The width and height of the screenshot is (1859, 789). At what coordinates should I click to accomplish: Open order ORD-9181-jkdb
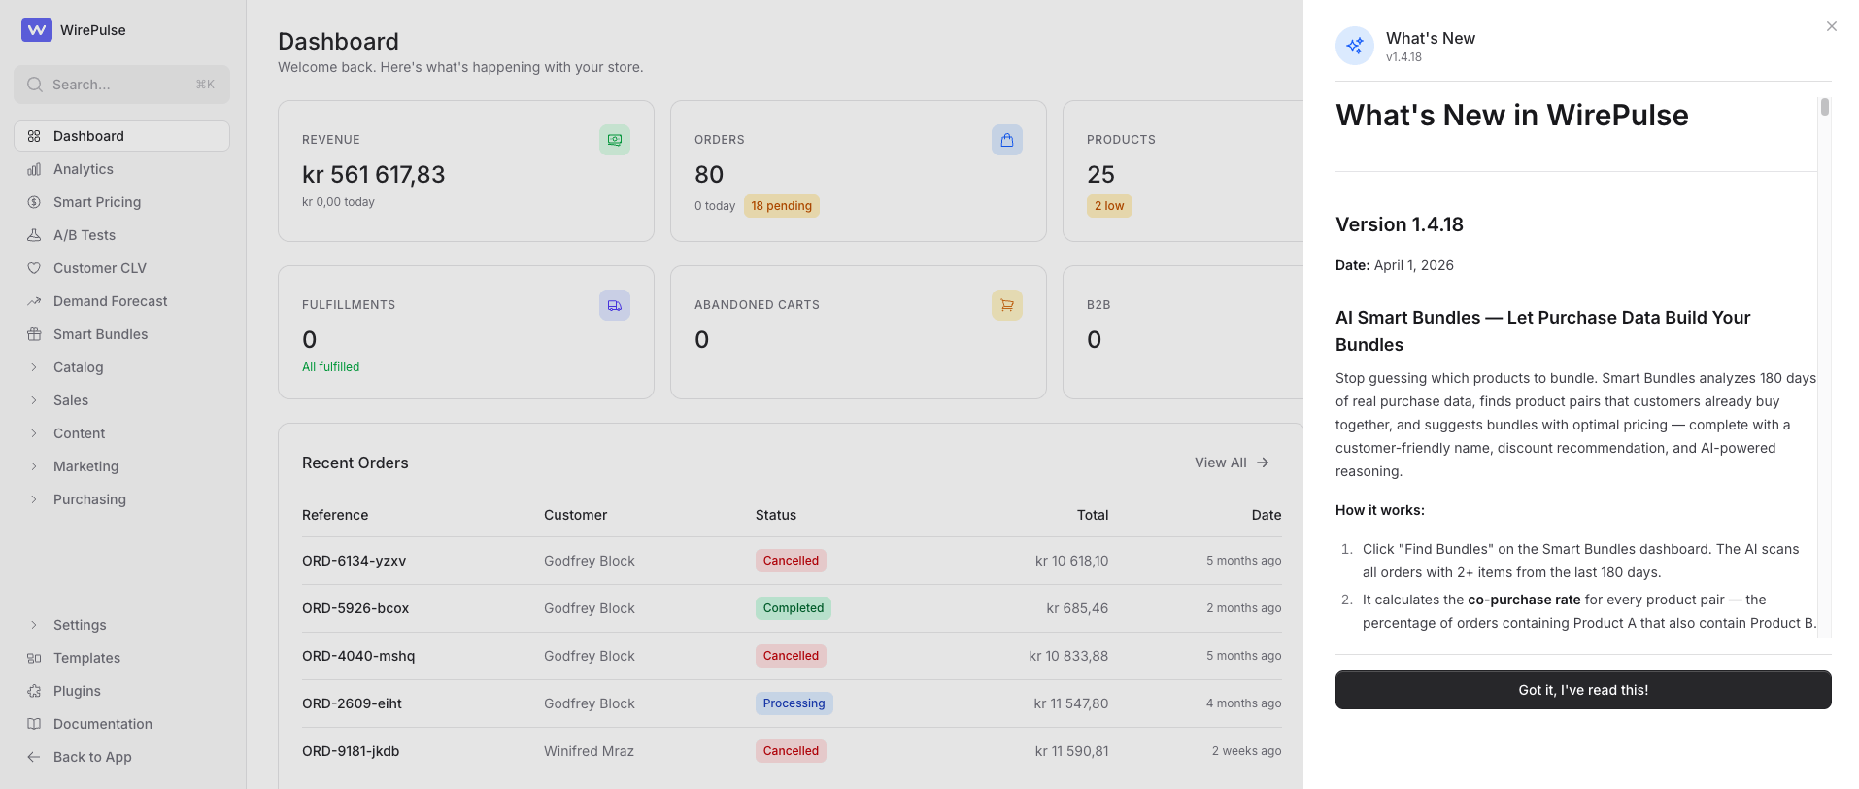(351, 751)
